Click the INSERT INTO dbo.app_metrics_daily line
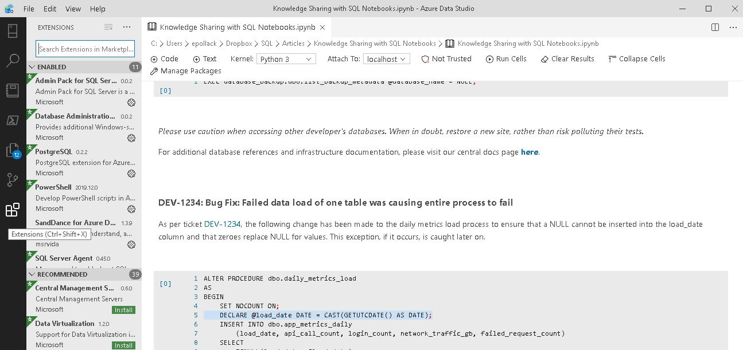 coord(286,324)
